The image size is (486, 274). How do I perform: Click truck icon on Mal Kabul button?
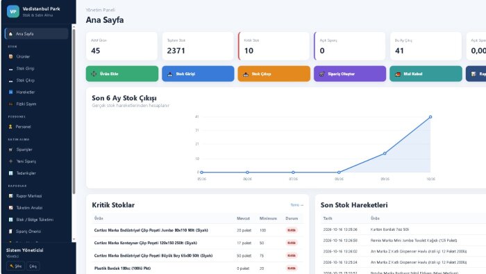tap(398, 74)
